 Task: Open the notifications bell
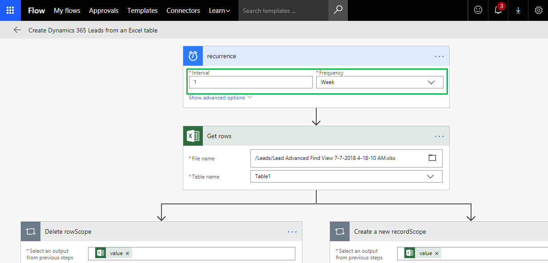[498, 10]
